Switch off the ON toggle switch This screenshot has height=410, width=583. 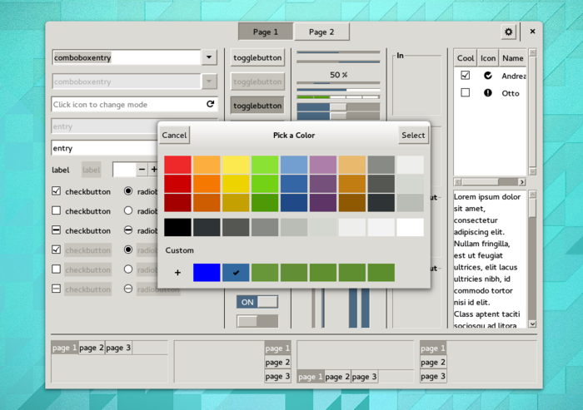click(257, 302)
